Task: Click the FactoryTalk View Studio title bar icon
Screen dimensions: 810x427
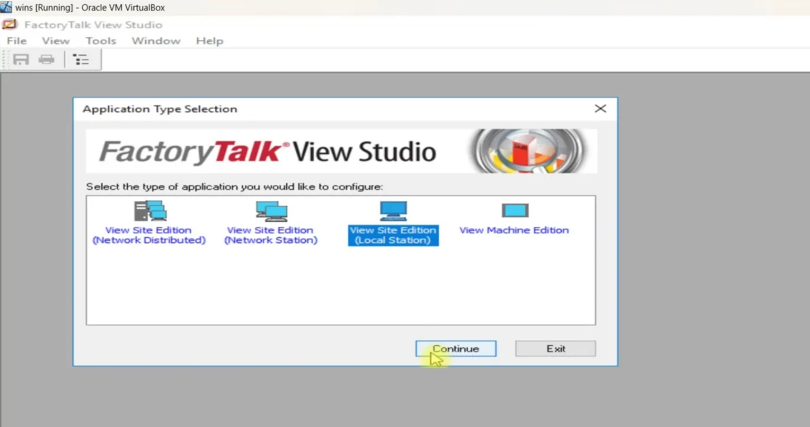Action: [x=9, y=24]
